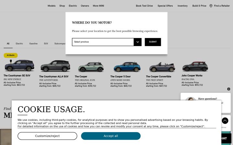Image resolution: width=233 pixels, height=145 pixels.
Task: Click the OPEN MORE DOORS tagline
Action: (120, 80)
